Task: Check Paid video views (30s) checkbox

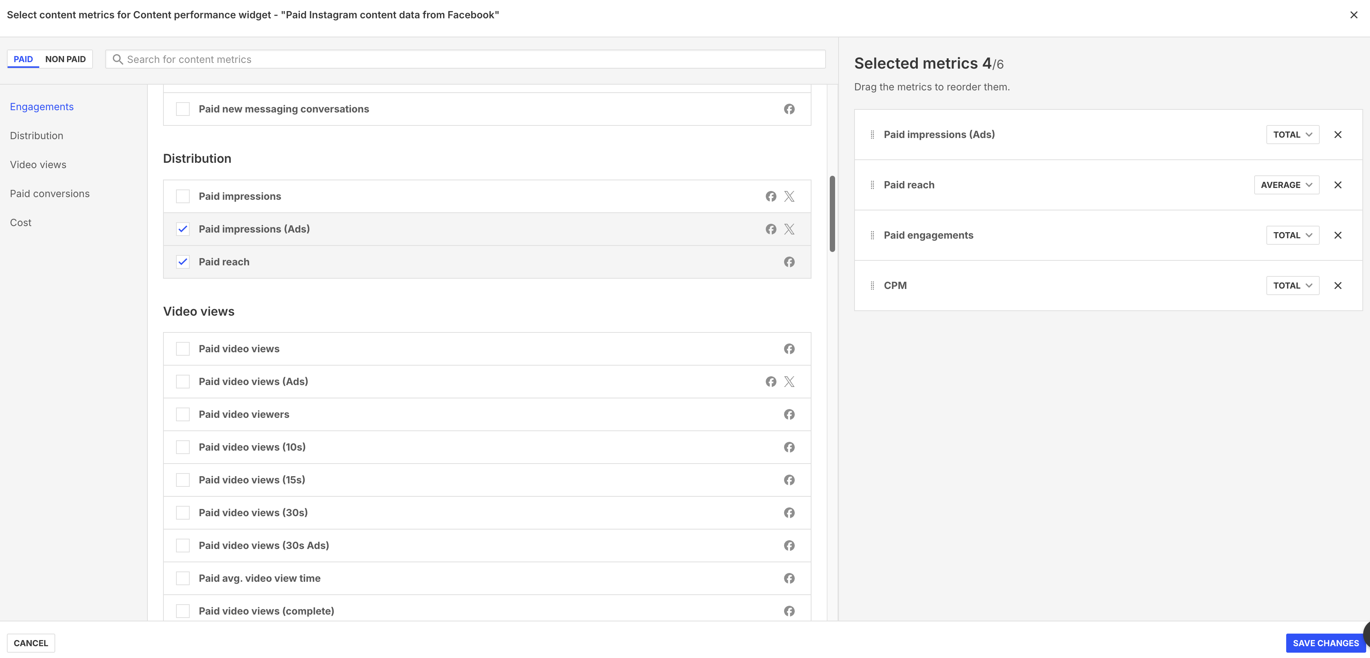Action: 183,513
